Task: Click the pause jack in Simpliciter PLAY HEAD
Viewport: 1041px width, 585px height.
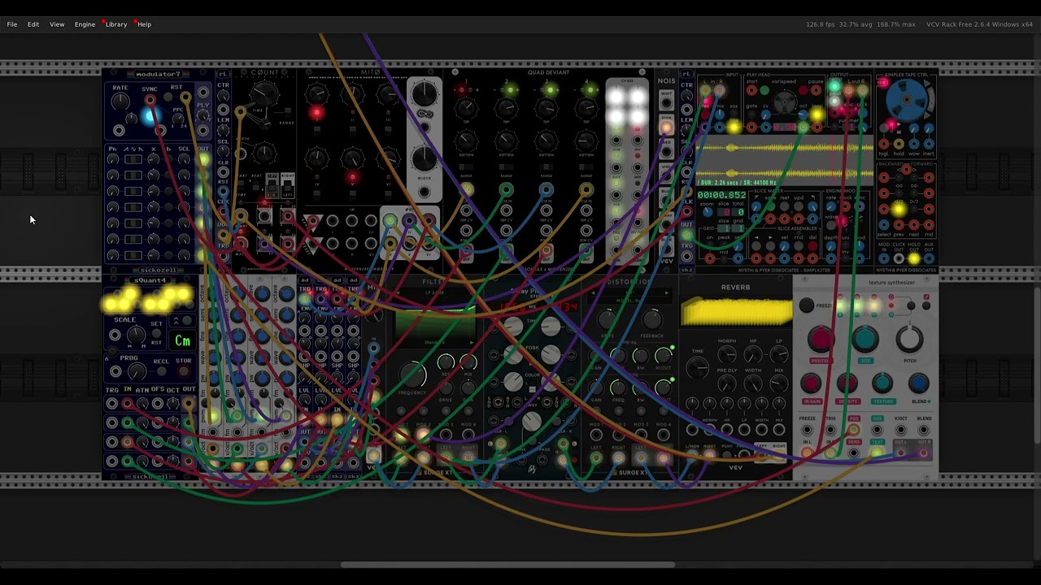Action: pyautogui.click(x=816, y=90)
